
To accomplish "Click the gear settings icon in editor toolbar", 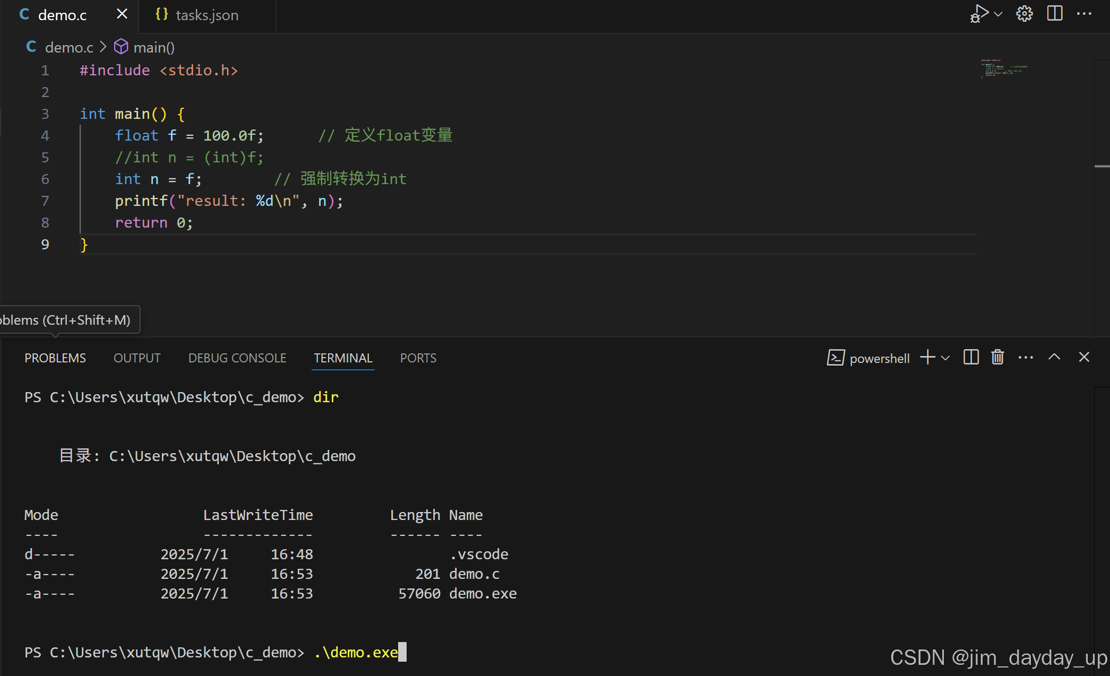I will coord(1024,14).
